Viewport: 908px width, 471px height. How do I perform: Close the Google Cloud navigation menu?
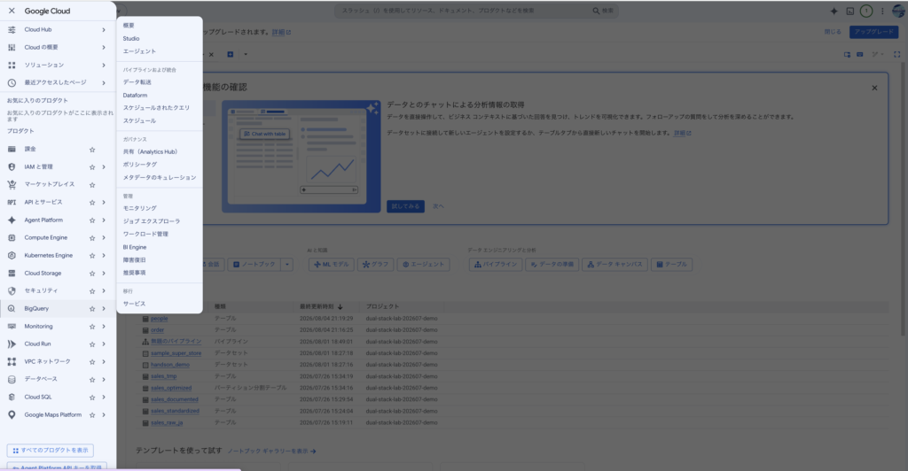pos(12,11)
